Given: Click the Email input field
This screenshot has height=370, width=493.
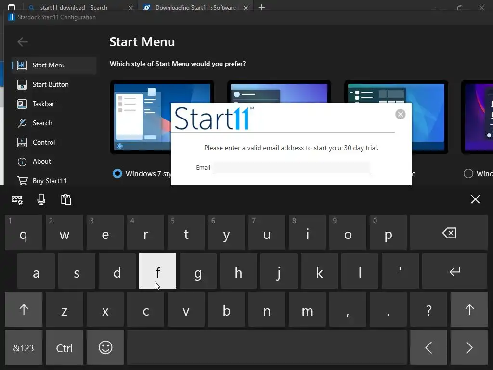Looking at the screenshot, I should pyautogui.click(x=291, y=168).
